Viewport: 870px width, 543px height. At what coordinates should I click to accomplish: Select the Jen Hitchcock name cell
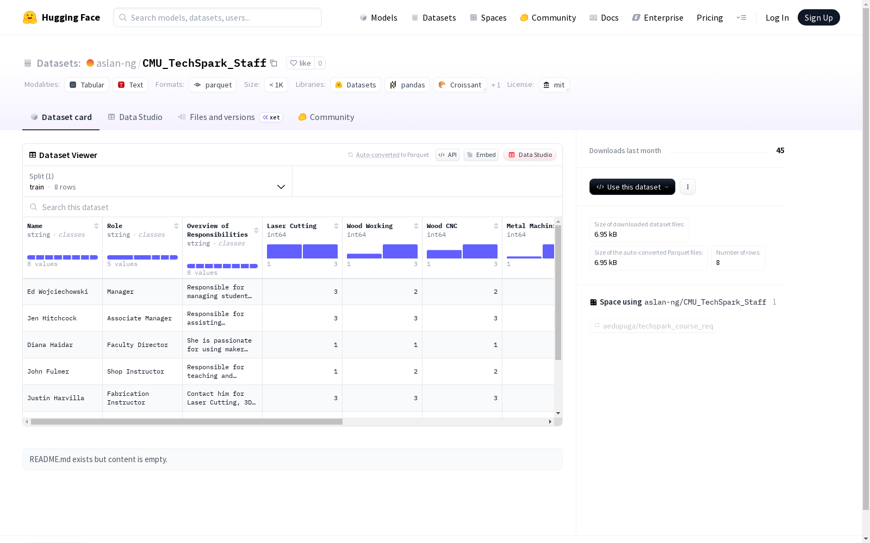63,318
